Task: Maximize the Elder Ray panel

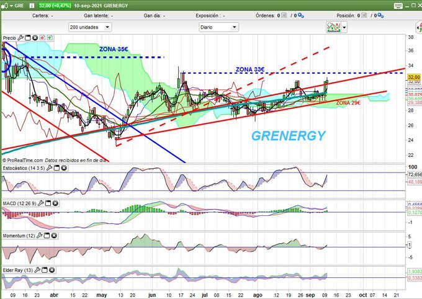Action: click(x=45, y=270)
